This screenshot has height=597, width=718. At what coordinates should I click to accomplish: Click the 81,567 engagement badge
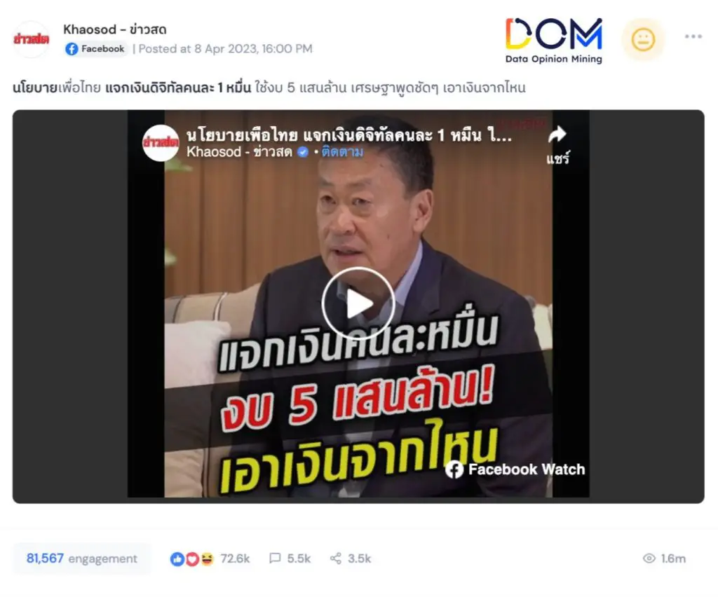coord(82,558)
